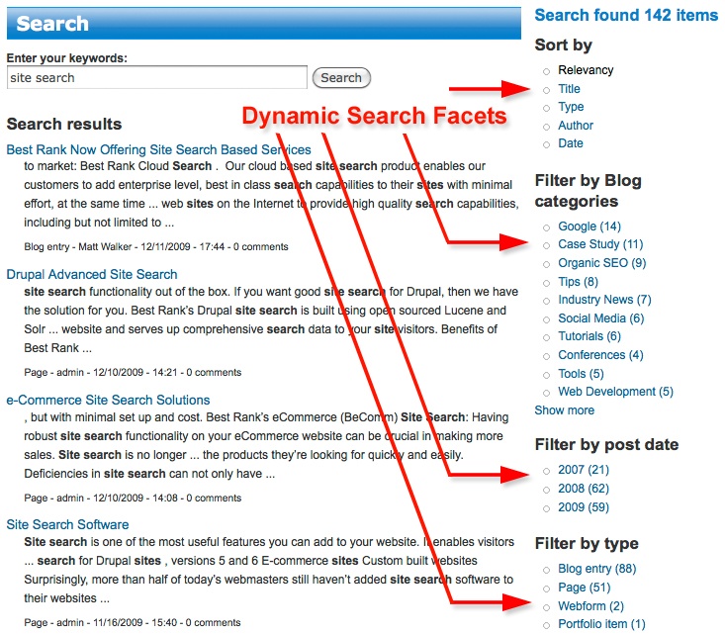Filter by Blog entry (88) type
Screen dimensions: 725x635
(x=597, y=569)
